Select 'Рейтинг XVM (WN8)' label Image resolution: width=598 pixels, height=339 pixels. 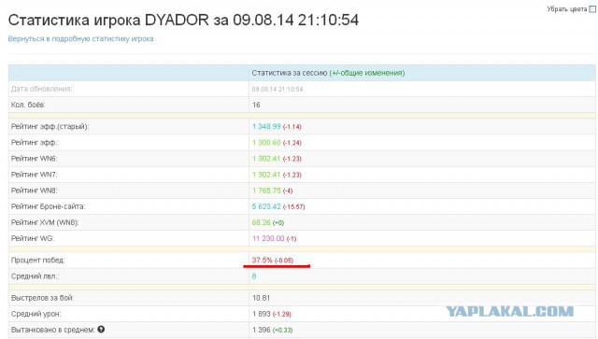(x=45, y=222)
